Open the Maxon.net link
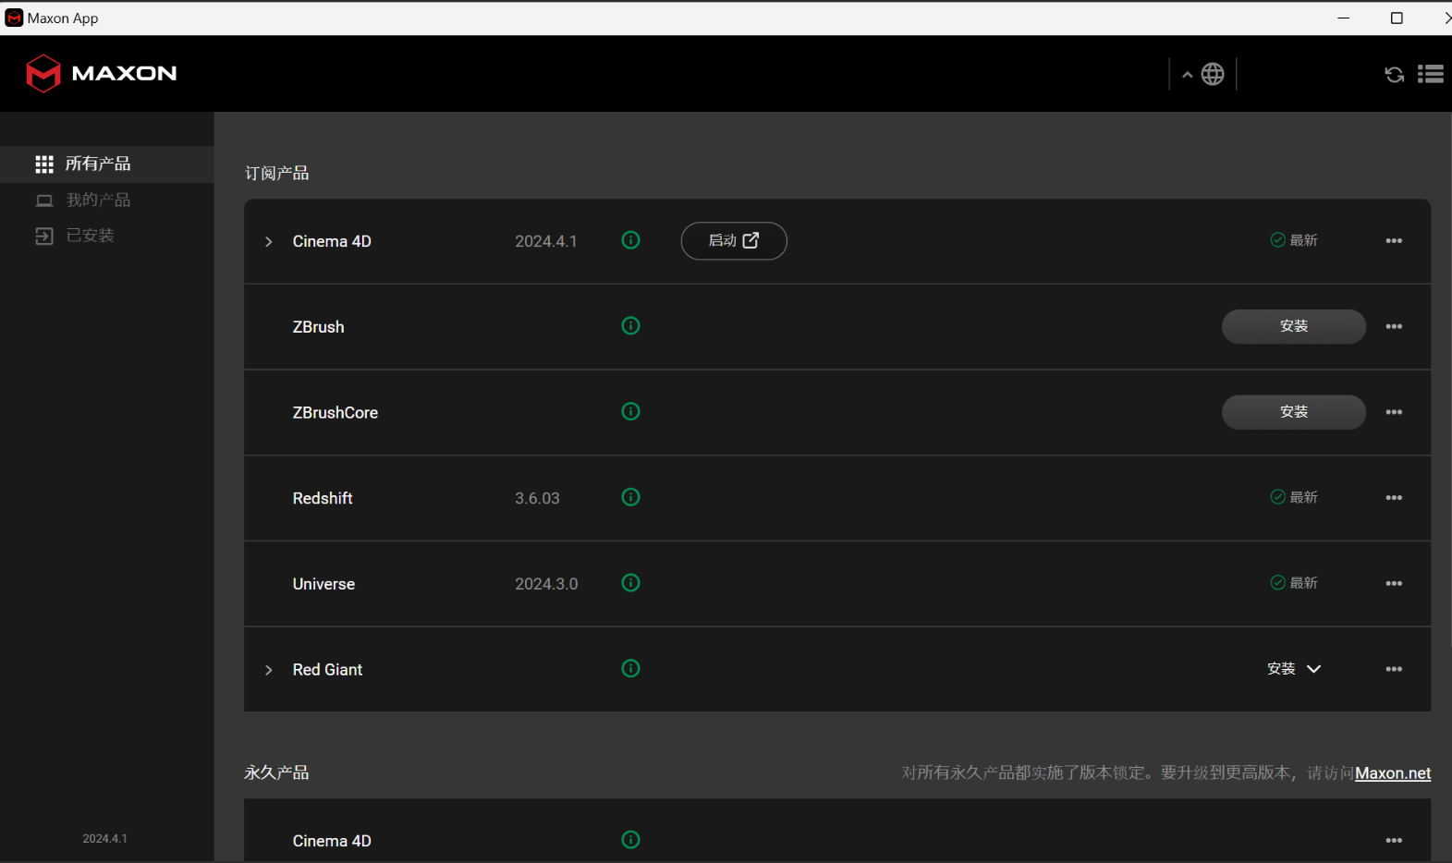Viewport: 1452px width, 863px height. (x=1392, y=773)
